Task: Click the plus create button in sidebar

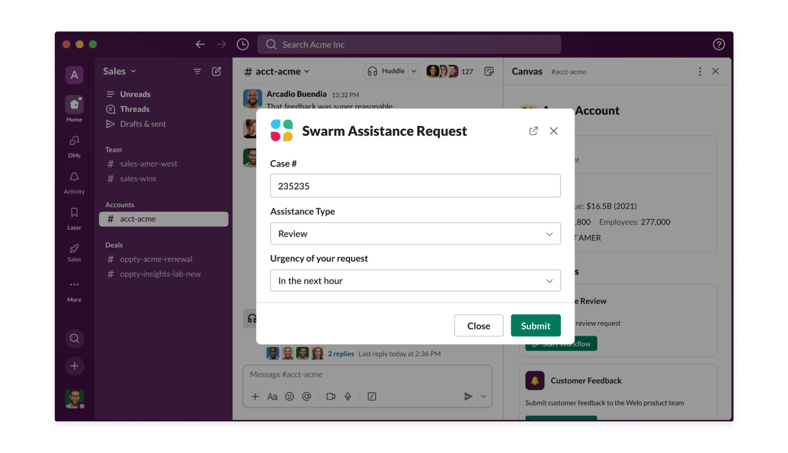Action: tap(74, 366)
